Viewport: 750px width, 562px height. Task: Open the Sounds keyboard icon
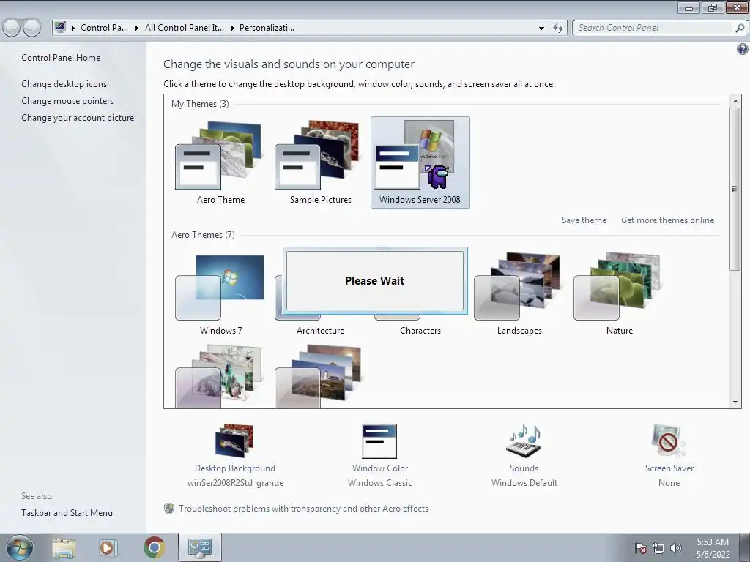click(x=524, y=441)
